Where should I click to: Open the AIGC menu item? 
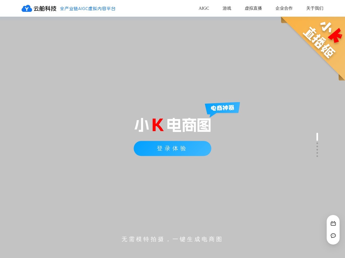tap(204, 8)
